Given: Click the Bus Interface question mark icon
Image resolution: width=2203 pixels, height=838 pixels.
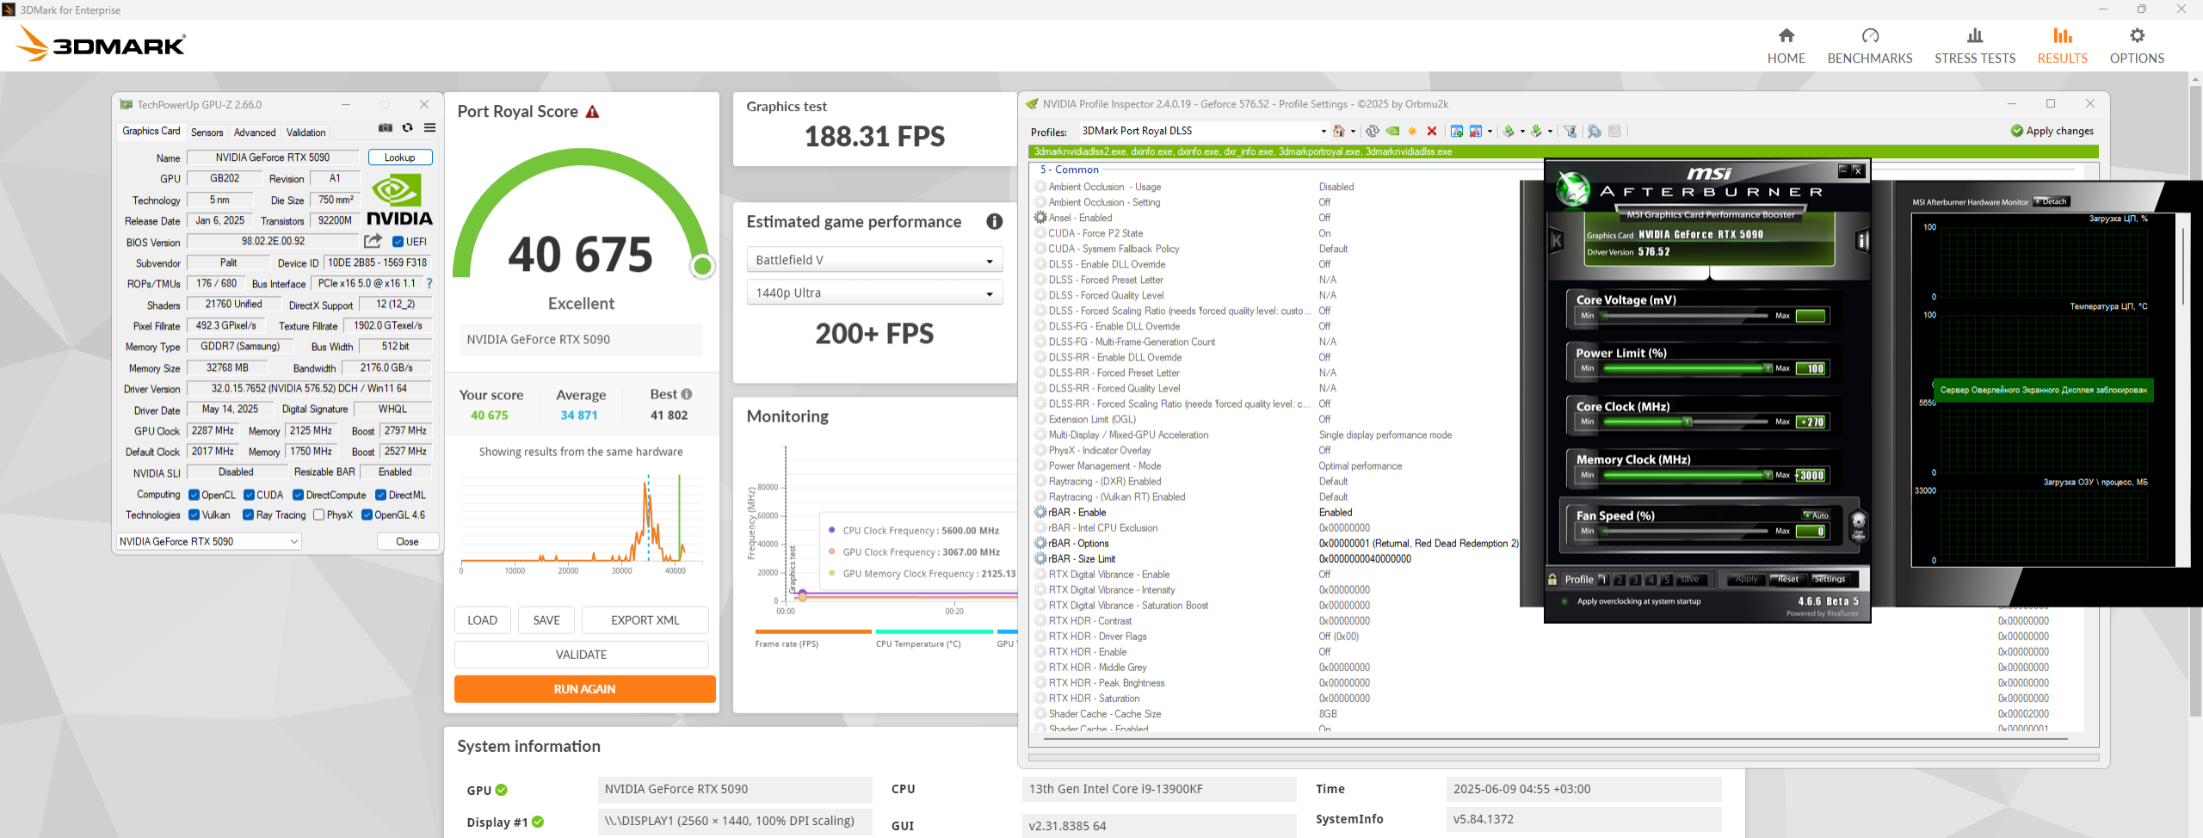Looking at the screenshot, I should click(x=429, y=283).
